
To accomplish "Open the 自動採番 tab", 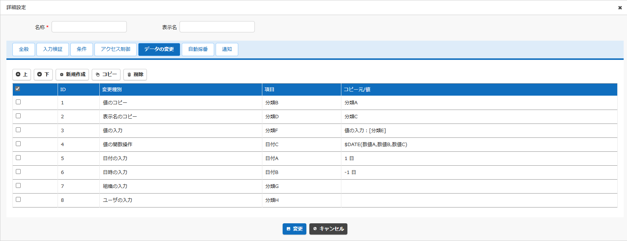I will point(198,49).
